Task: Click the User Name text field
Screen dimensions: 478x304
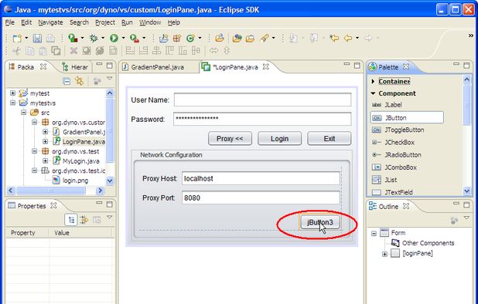Action: [x=262, y=100]
